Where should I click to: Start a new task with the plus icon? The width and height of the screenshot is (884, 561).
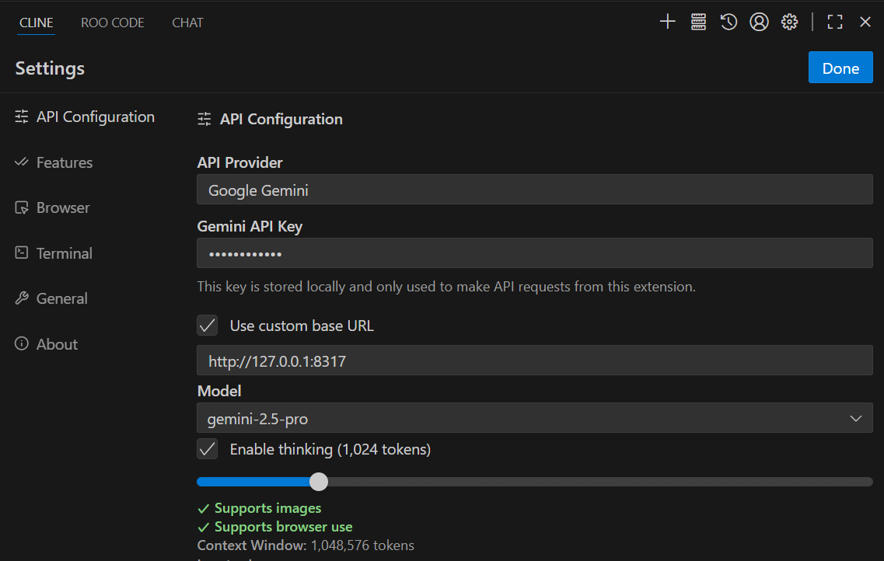pos(667,22)
